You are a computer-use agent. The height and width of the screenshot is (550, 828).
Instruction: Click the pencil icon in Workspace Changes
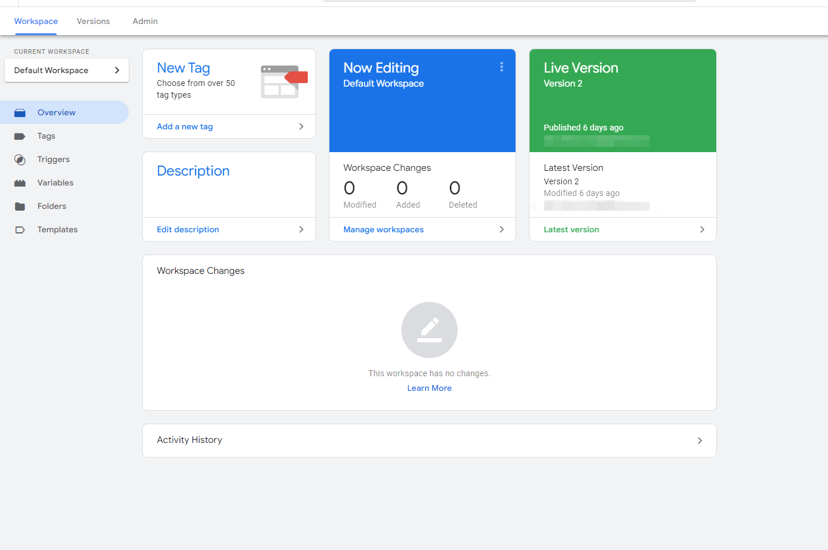[x=429, y=330]
